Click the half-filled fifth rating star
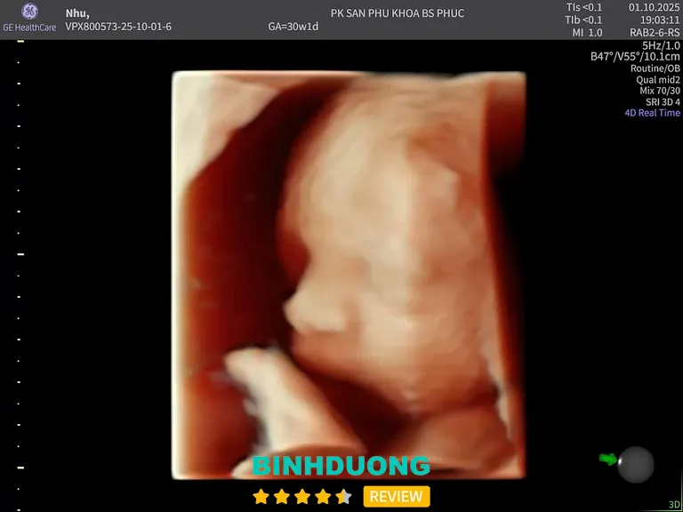Screen dimensions: 683x512 point(343,497)
